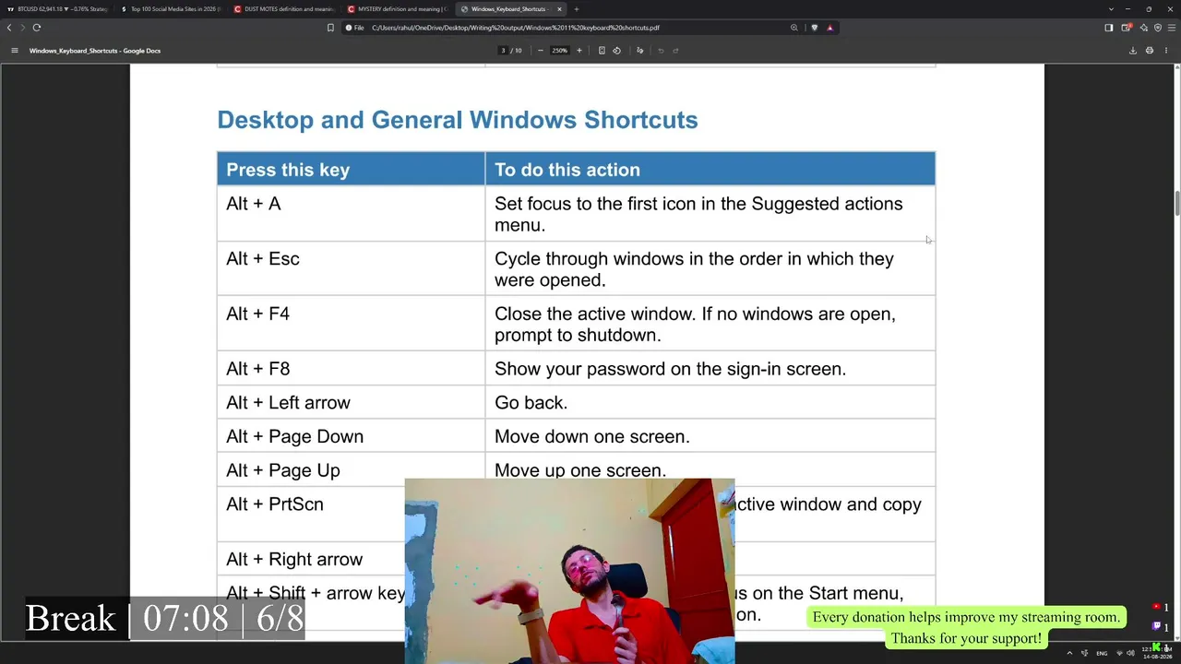Click the Alt + F4 cell
1181x664 pixels.
[351, 324]
